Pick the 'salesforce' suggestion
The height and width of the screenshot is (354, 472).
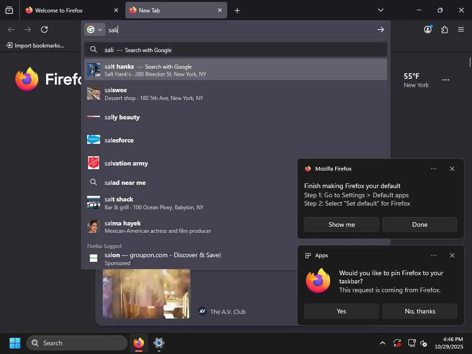pos(236,140)
